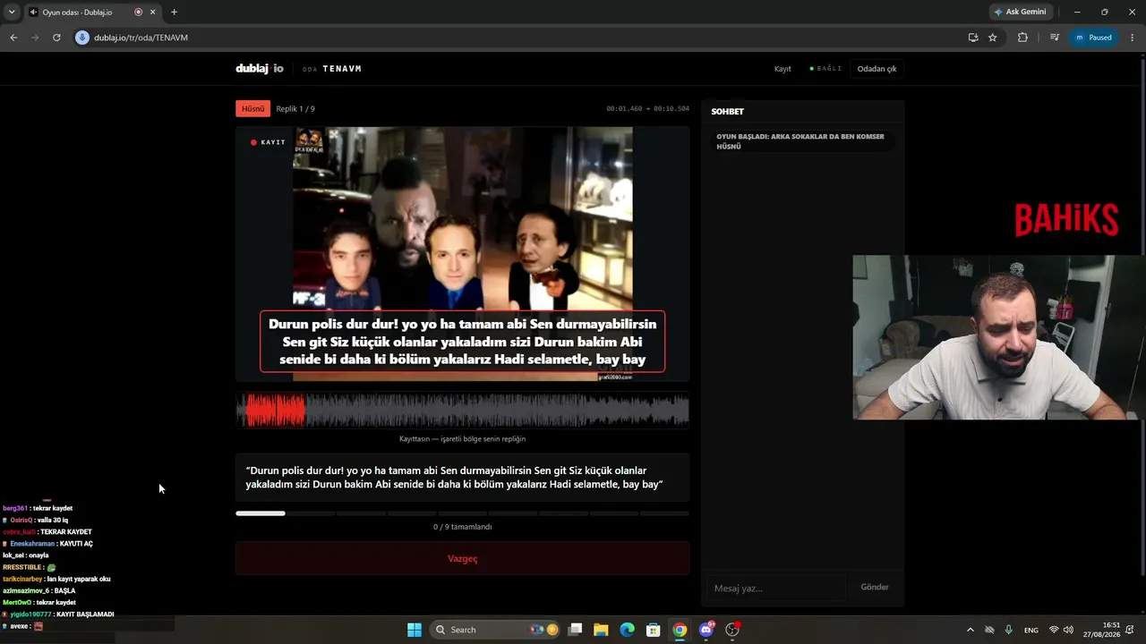Click the Hüsnü character badge
The image size is (1146, 644).
[253, 108]
